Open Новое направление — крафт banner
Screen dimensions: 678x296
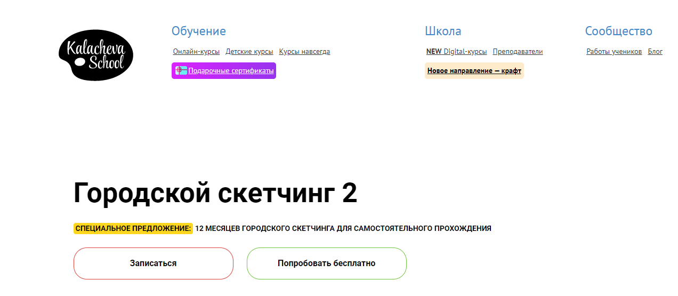474,70
